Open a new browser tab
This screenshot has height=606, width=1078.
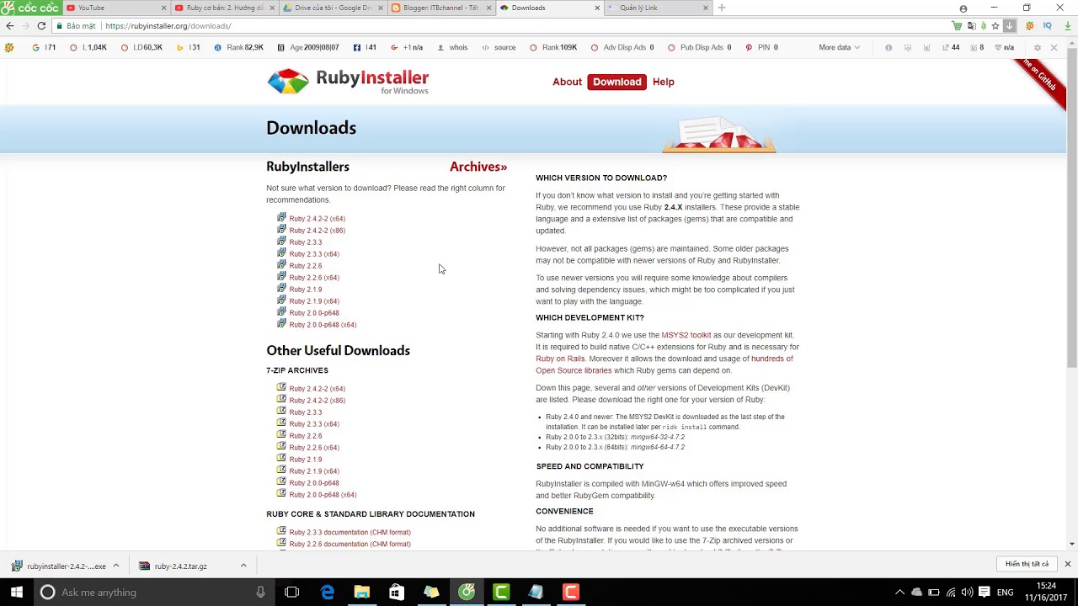(722, 8)
